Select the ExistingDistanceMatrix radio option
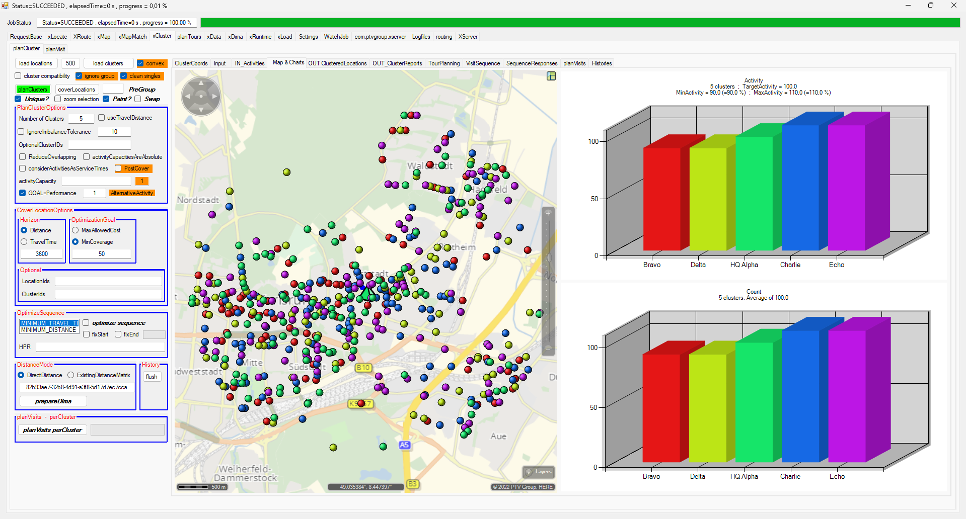This screenshot has width=966, height=519. [71, 375]
